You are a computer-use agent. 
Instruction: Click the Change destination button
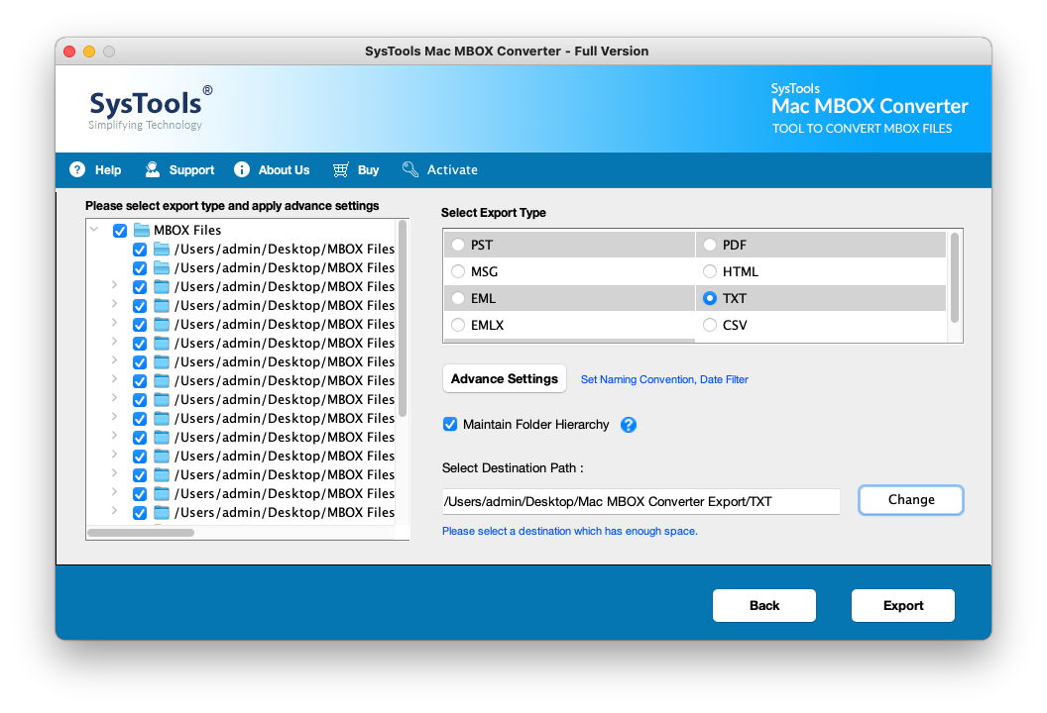[911, 500]
